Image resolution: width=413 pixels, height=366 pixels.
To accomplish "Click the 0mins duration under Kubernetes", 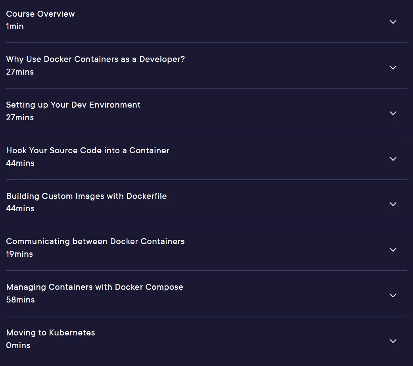I will (18, 345).
